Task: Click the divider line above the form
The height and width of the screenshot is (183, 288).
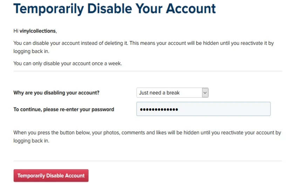Action: pyautogui.click(x=148, y=71)
